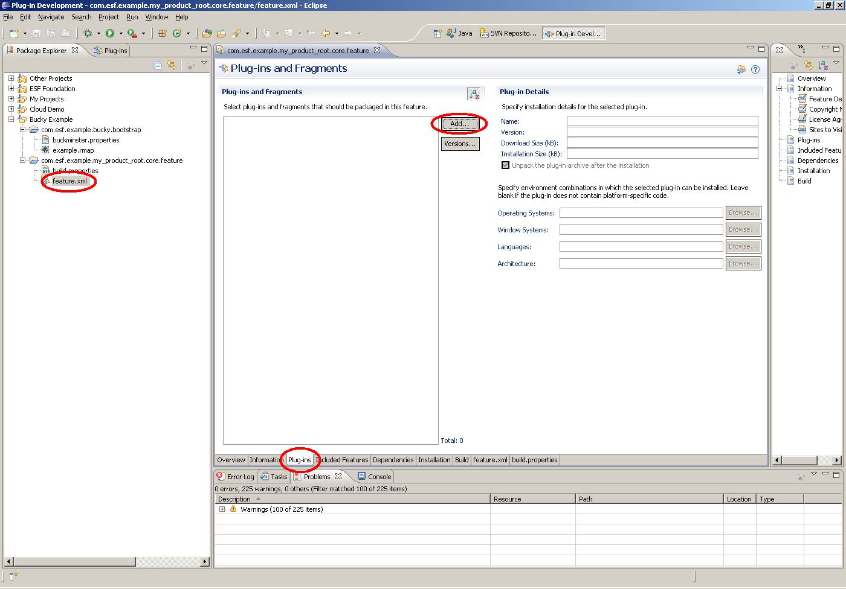846x589 pixels.
Task: Open the Project menu
Action: click(109, 17)
